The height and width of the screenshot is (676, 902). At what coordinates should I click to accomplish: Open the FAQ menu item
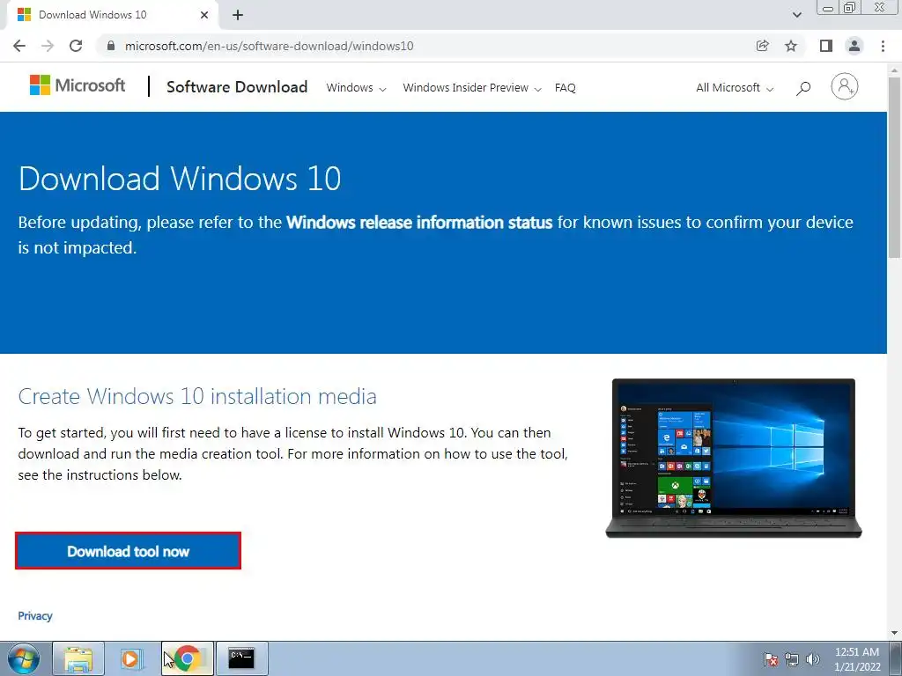click(x=565, y=88)
